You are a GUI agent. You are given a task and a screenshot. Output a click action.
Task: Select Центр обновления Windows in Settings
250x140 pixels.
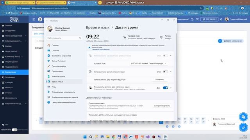(x=64, y=103)
